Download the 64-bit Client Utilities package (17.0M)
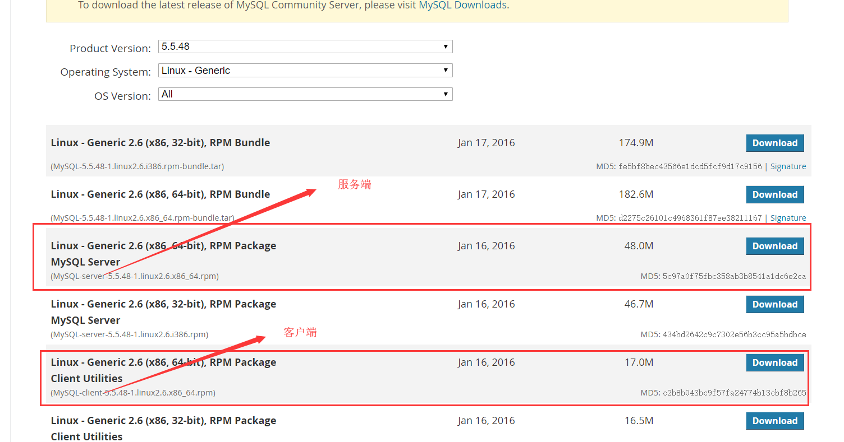Image resolution: width=844 pixels, height=442 pixels. coord(775,362)
